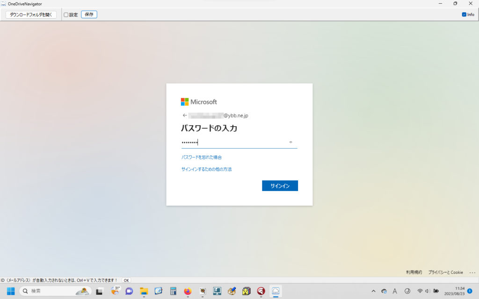
Task: Switch to OneDriveNavigator taskbar icon
Action: (x=276, y=292)
